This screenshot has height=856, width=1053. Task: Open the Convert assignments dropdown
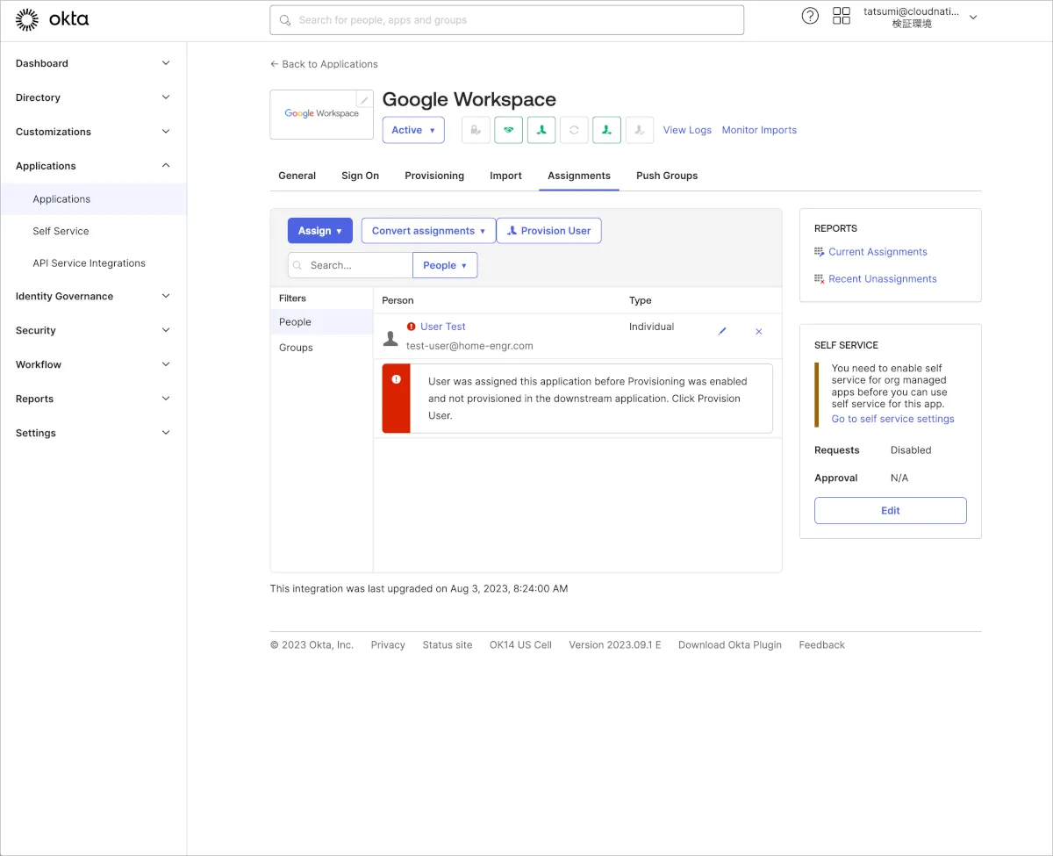[428, 231]
